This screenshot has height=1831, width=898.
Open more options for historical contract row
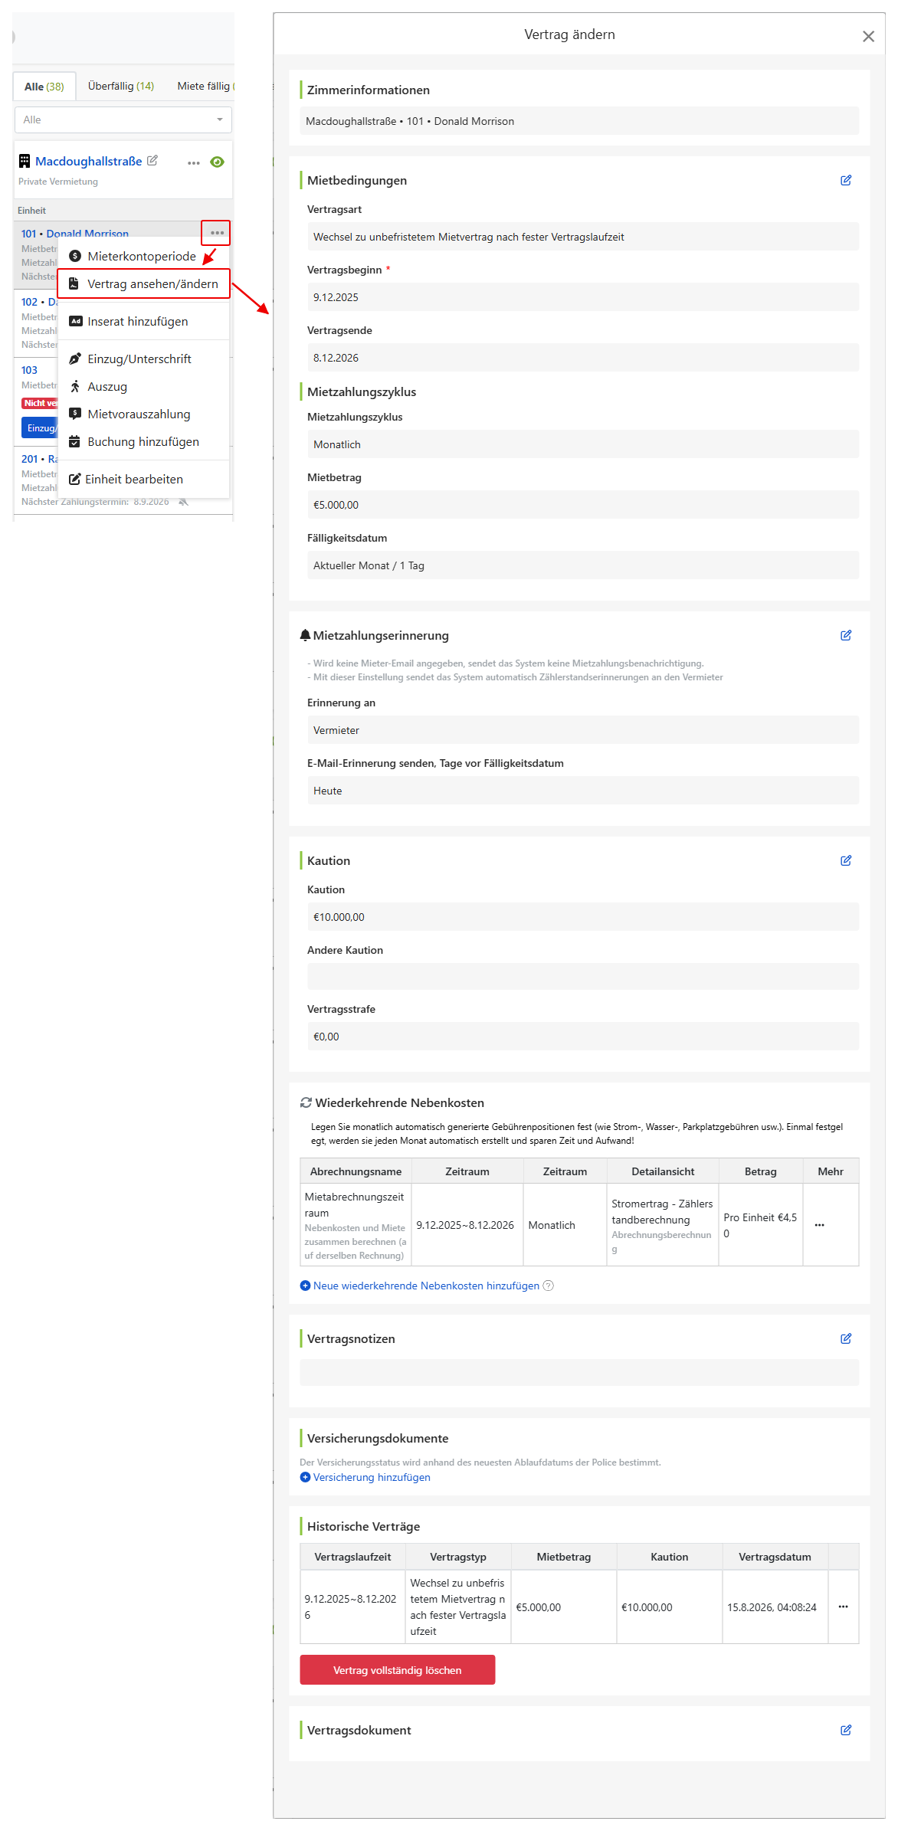click(843, 1607)
